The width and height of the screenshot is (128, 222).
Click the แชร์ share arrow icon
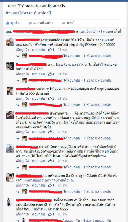tap(64, 23)
